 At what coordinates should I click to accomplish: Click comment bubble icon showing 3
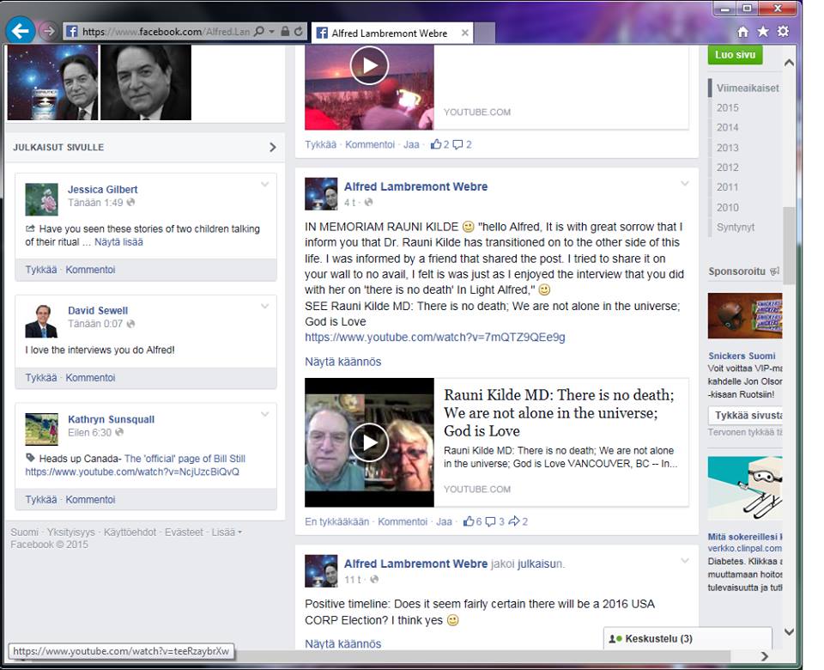click(490, 521)
